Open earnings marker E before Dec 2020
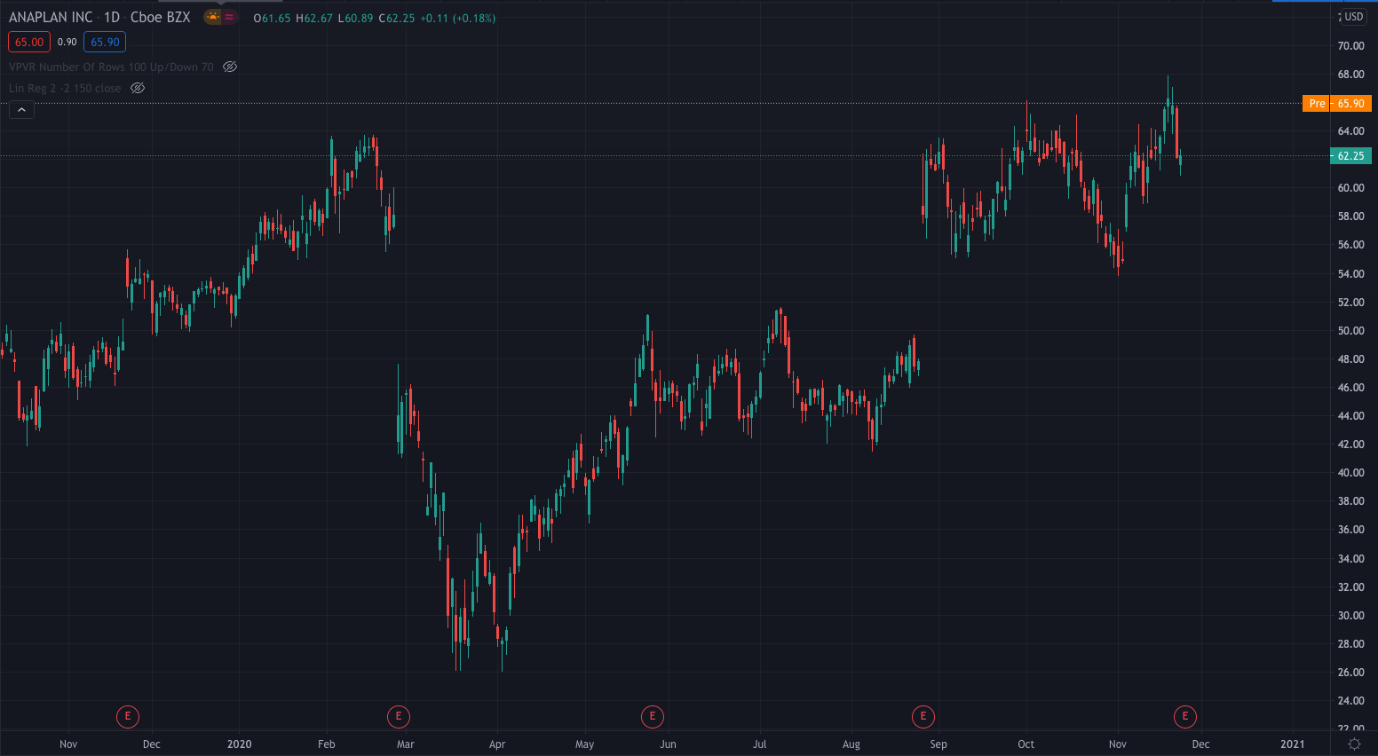1378x756 pixels. pyautogui.click(x=1185, y=716)
